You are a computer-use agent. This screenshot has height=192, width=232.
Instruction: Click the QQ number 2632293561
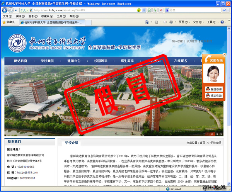point(27,178)
